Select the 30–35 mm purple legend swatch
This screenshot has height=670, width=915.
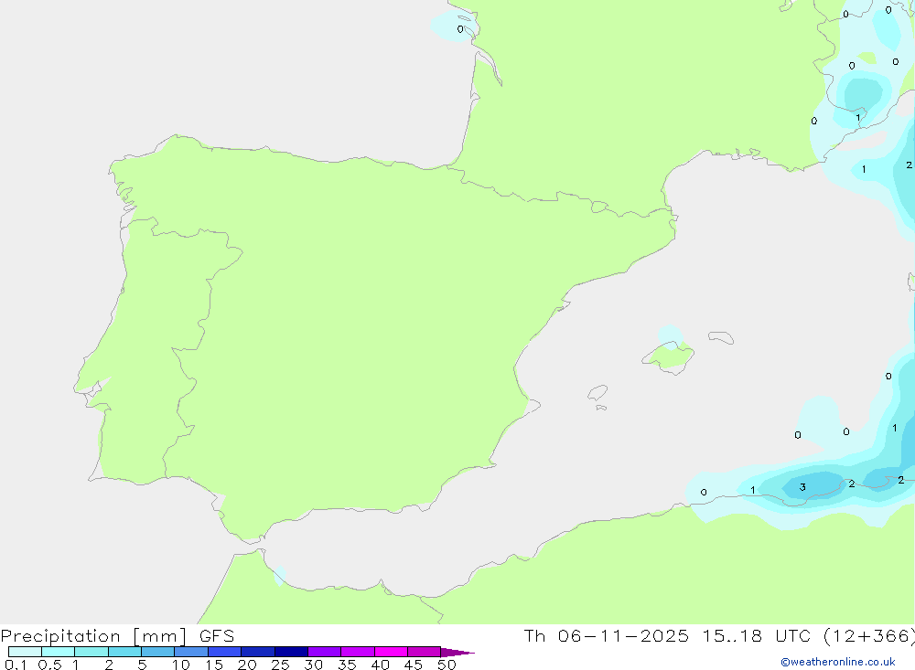pyautogui.click(x=325, y=652)
